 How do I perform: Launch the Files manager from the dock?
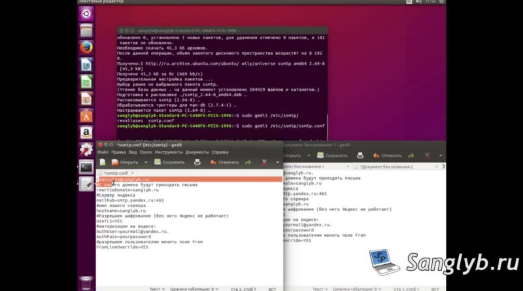pyautogui.click(x=86, y=31)
